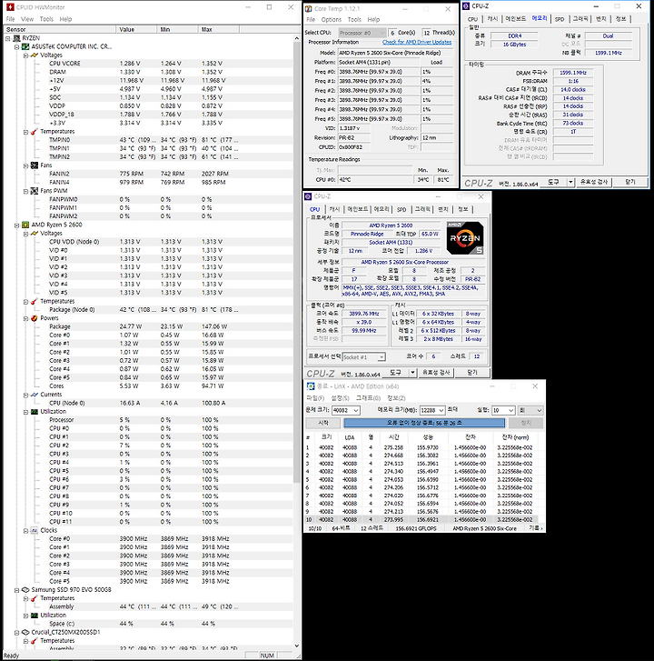The image size is (654, 661).
Task: Click Utilization icon above Space (c:) row
Action: [35, 615]
